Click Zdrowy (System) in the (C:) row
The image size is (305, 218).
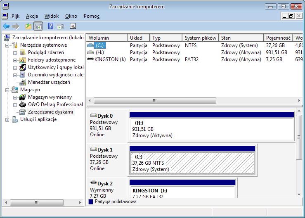coord(239,45)
